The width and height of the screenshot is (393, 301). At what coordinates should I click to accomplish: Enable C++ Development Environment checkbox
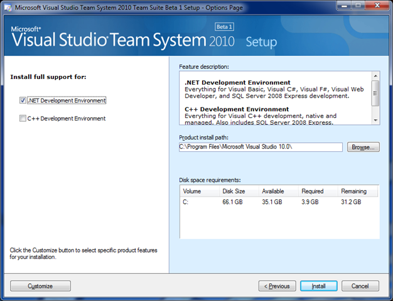pos(23,118)
